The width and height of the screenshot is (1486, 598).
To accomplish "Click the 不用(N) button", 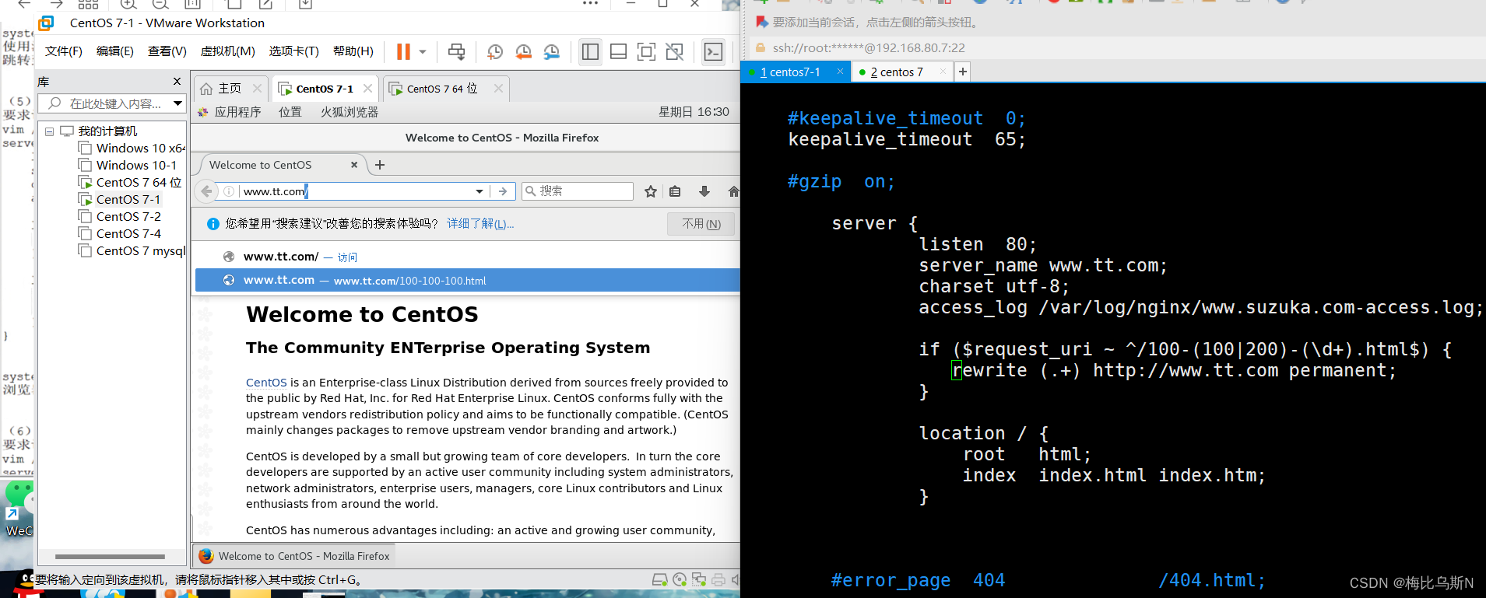I will click(x=701, y=224).
